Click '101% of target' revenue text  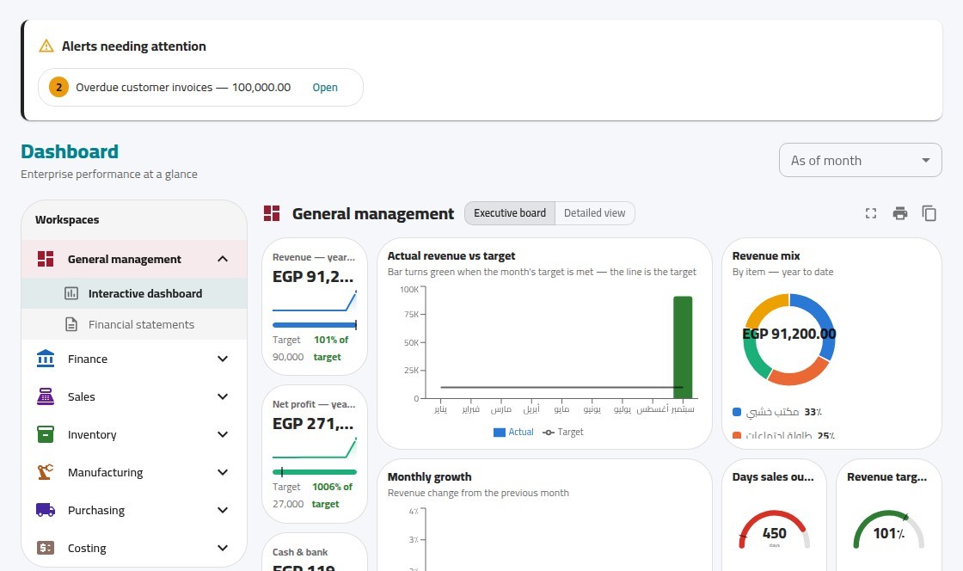pos(331,348)
